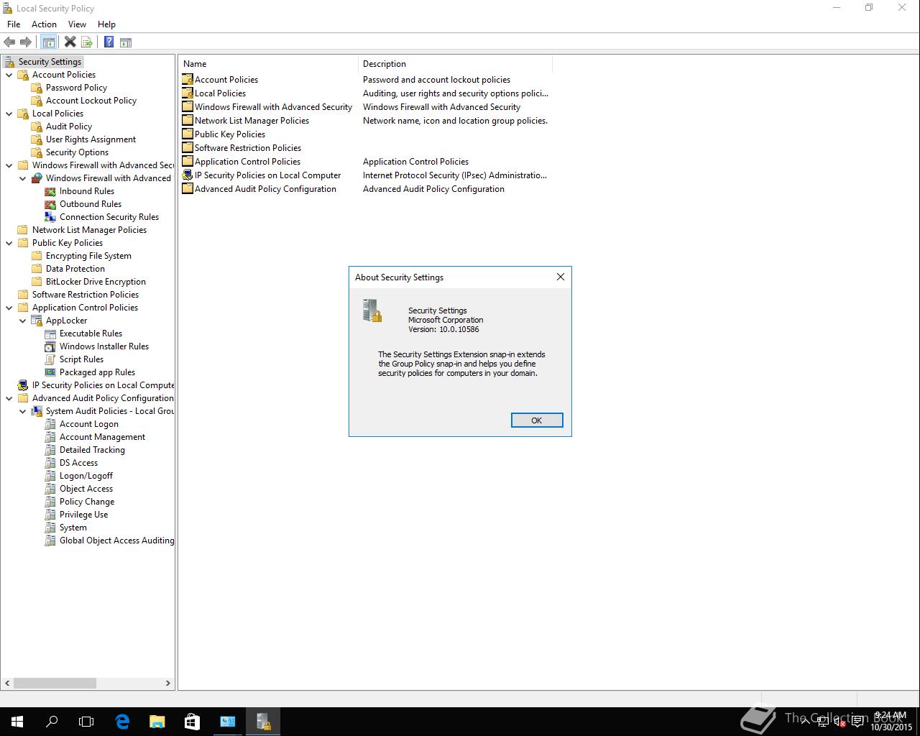Close the About Security Settings dialog

561,277
